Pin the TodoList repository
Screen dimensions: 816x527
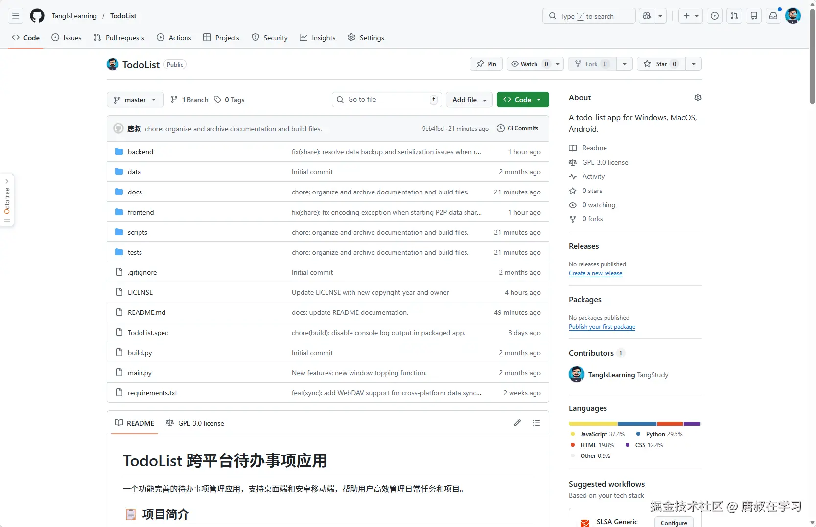486,64
